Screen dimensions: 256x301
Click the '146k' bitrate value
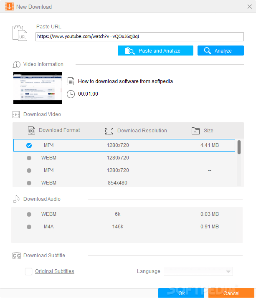[x=118, y=227]
